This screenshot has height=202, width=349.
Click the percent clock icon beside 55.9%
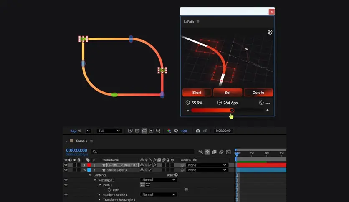click(x=187, y=103)
